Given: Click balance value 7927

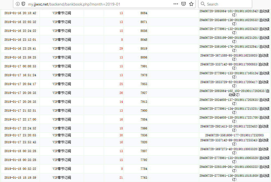Looking at the screenshot, I should [144, 93].
